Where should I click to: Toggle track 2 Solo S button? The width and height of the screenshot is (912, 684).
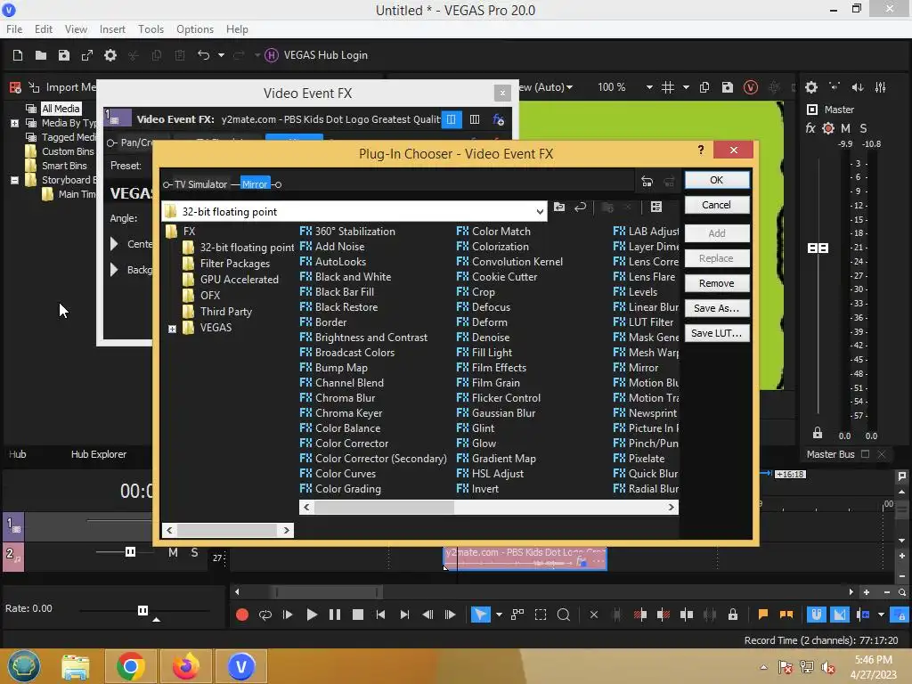194,552
